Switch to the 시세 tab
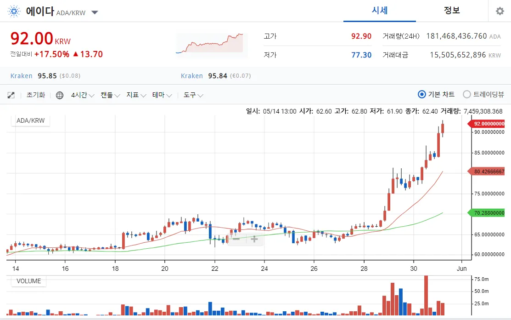The width and height of the screenshot is (511, 320). coord(380,11)
